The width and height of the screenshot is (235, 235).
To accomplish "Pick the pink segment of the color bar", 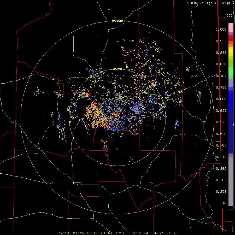I will coord(231,28).
